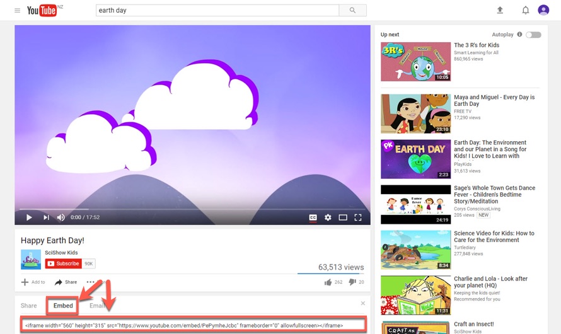This screenshot has height=334, width=561.
Task: Click the 90K subscriber count
Action: coord(89,263)
